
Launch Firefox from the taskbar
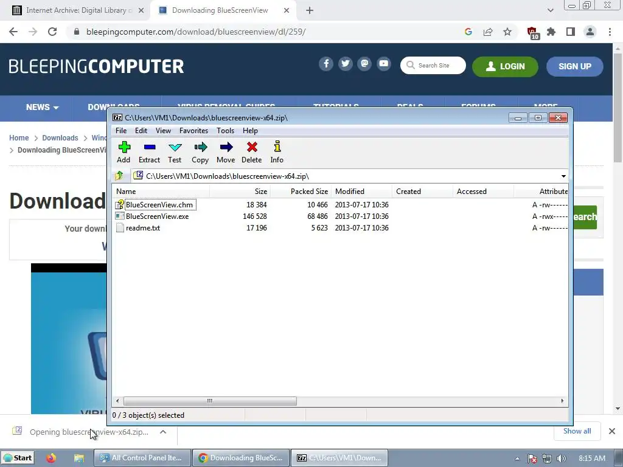click(51, 458)
